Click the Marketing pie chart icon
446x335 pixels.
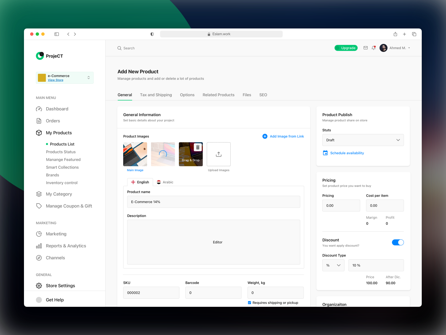pos(39,234)
